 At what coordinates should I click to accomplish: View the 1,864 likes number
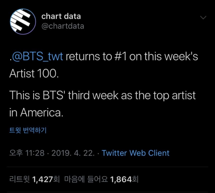coord(121,179)
